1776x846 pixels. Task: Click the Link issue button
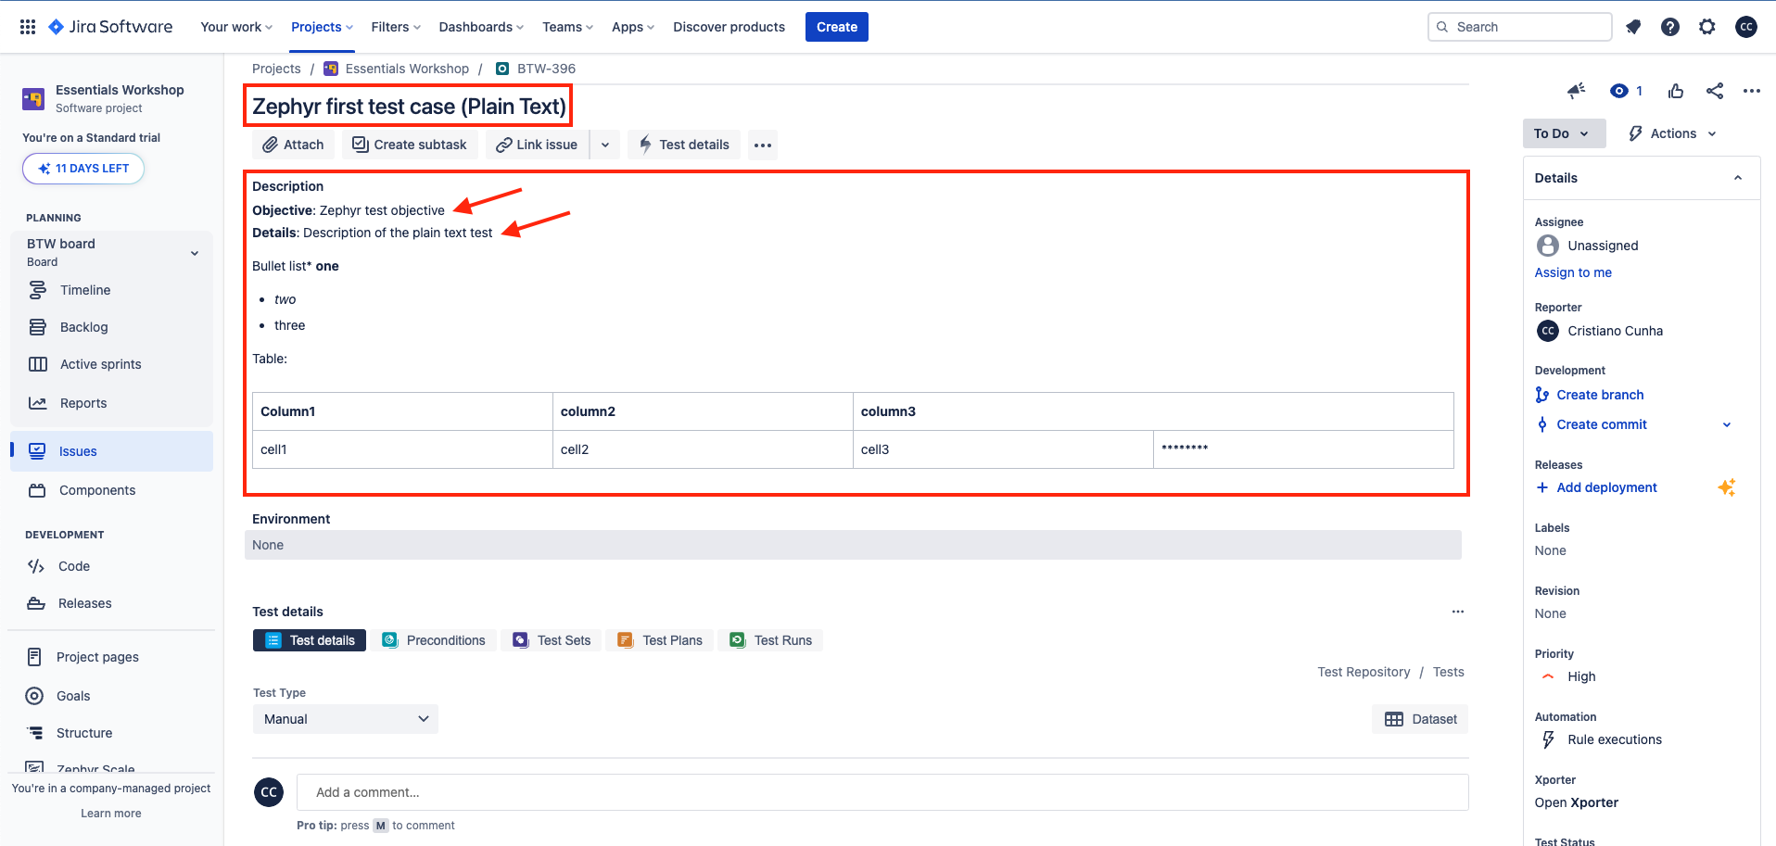537,145
